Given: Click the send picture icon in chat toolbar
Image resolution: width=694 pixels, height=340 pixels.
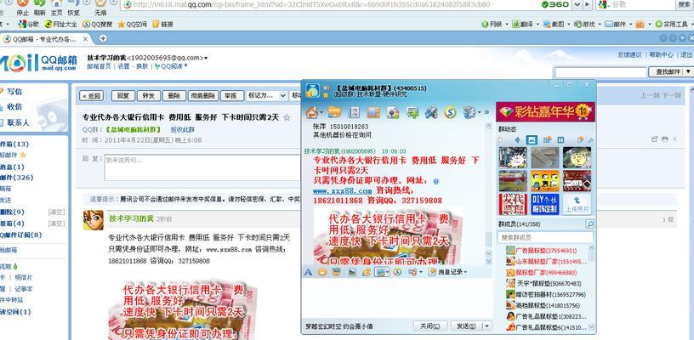Looking at the screenshot, I should 352,272.
